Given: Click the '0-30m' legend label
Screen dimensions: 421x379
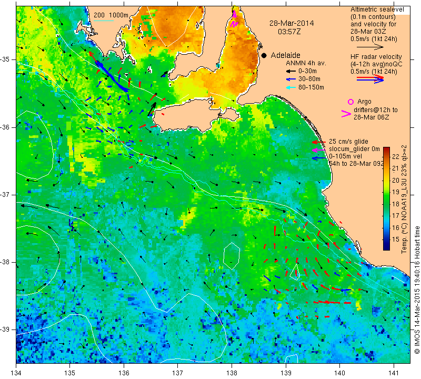Looking at the screenshot, I should [x=307, y=71].
